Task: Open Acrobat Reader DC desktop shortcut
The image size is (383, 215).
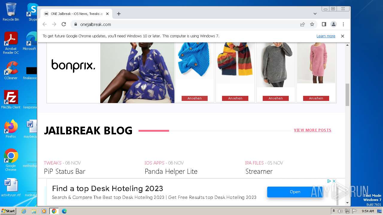Action: 11,43
